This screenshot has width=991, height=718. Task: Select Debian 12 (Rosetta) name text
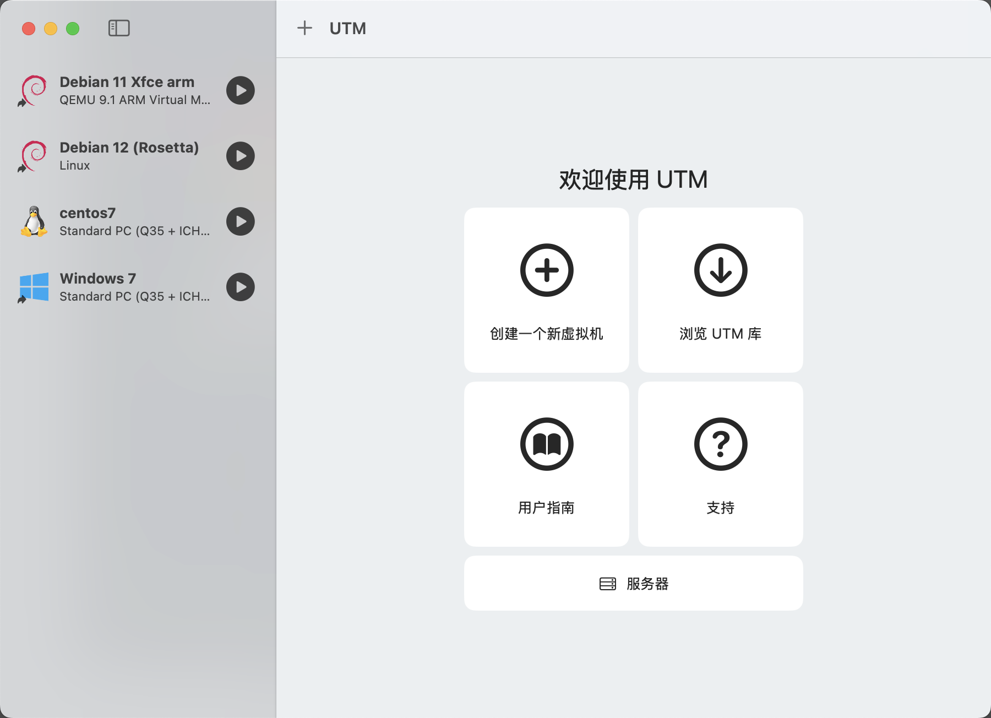[129, 148]
